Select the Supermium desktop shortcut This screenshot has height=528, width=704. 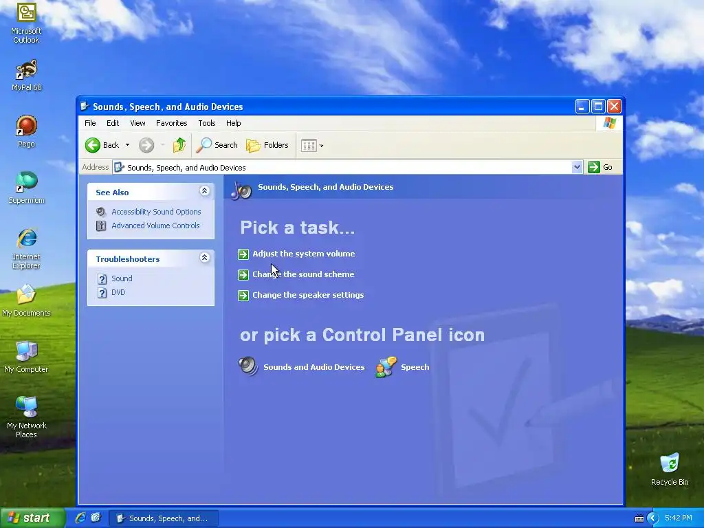(26, 188)
